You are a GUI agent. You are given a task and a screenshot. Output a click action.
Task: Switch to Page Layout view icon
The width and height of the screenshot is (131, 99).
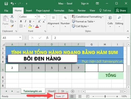(x=80, y=96)
